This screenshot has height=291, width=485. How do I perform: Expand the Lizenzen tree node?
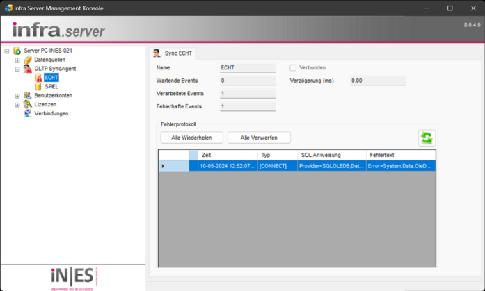[17, 105]
